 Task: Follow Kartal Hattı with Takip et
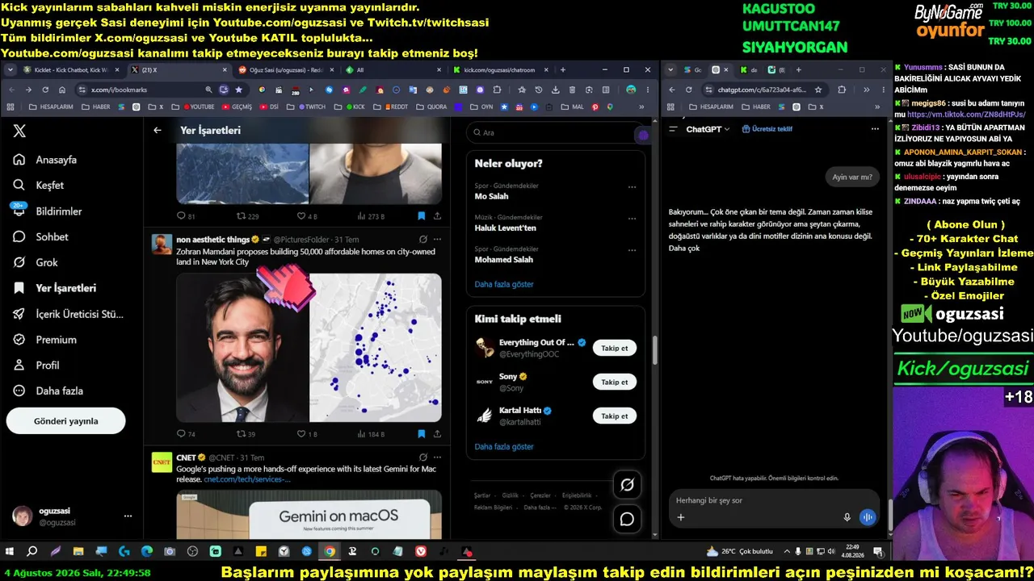point(615,416)
